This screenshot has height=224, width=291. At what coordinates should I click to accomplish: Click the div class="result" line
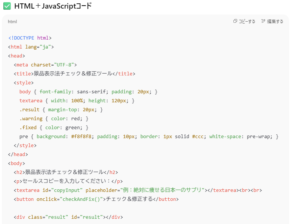tap(68, 217)
